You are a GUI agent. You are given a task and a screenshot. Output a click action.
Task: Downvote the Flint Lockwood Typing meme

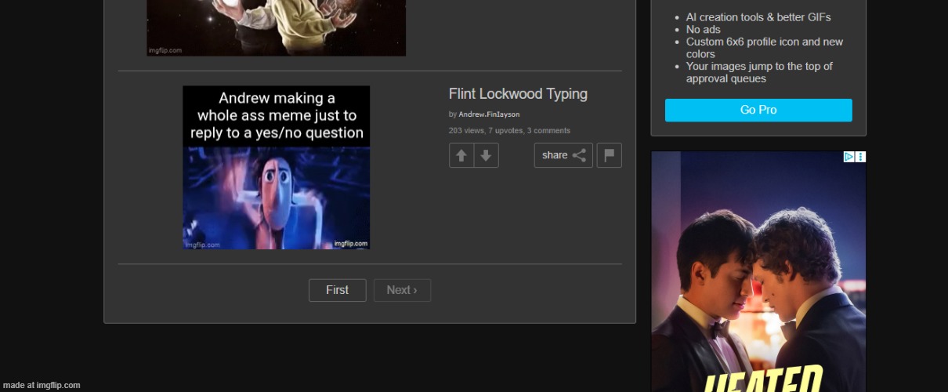coord(486,155)
